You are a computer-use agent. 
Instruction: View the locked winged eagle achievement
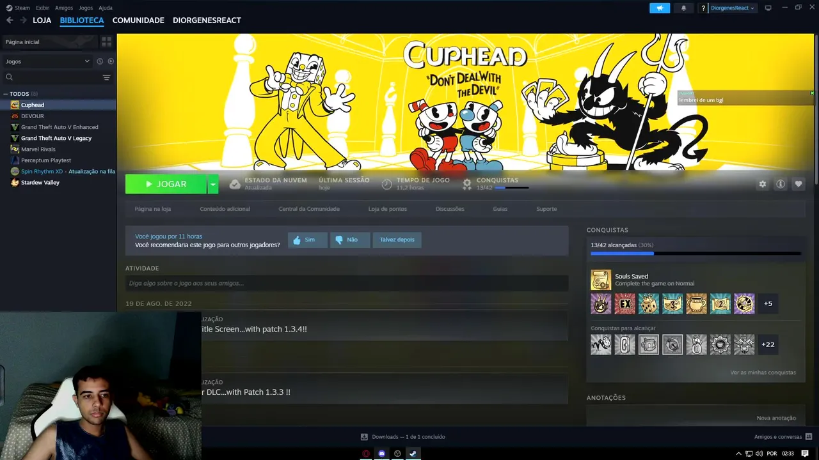744,344
